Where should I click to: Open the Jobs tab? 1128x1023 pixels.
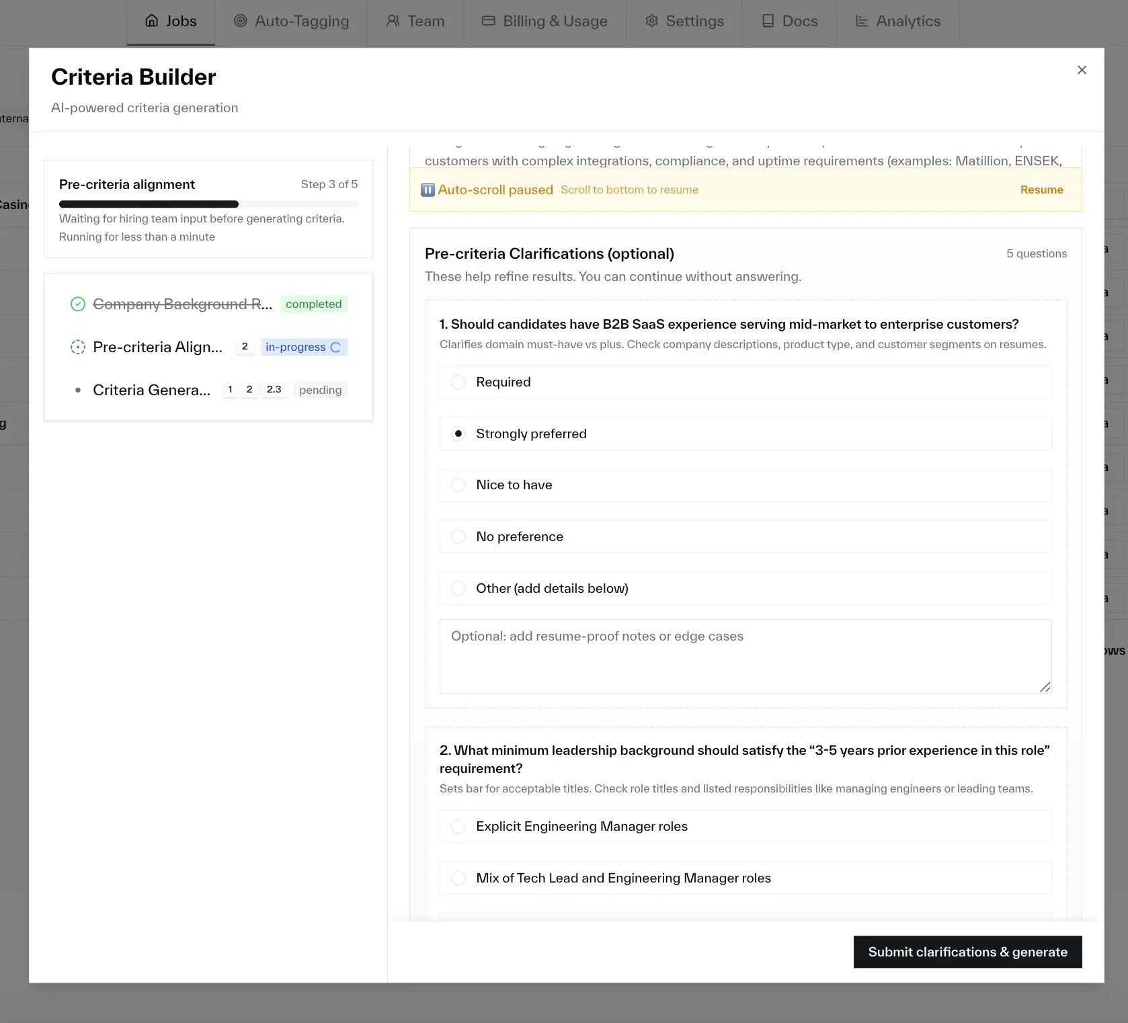(171, 21)
